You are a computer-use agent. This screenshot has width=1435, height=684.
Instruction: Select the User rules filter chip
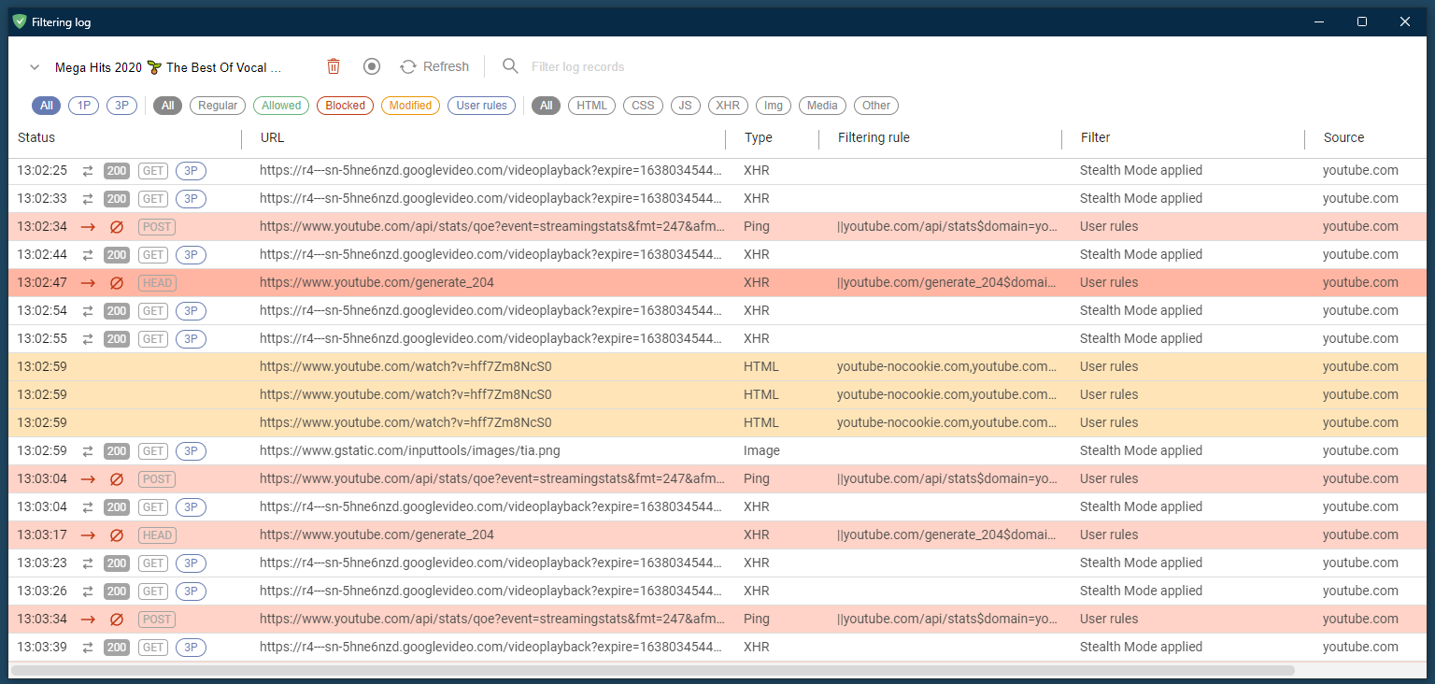[481, 106]
